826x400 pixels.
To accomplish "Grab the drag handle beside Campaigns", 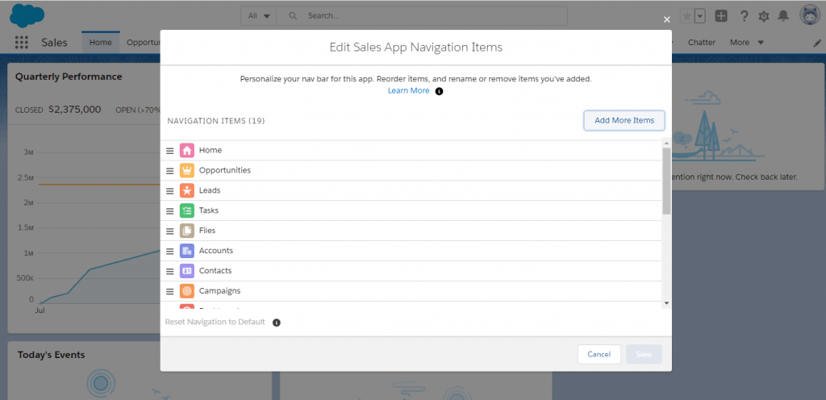I will [x=169, y=291].
